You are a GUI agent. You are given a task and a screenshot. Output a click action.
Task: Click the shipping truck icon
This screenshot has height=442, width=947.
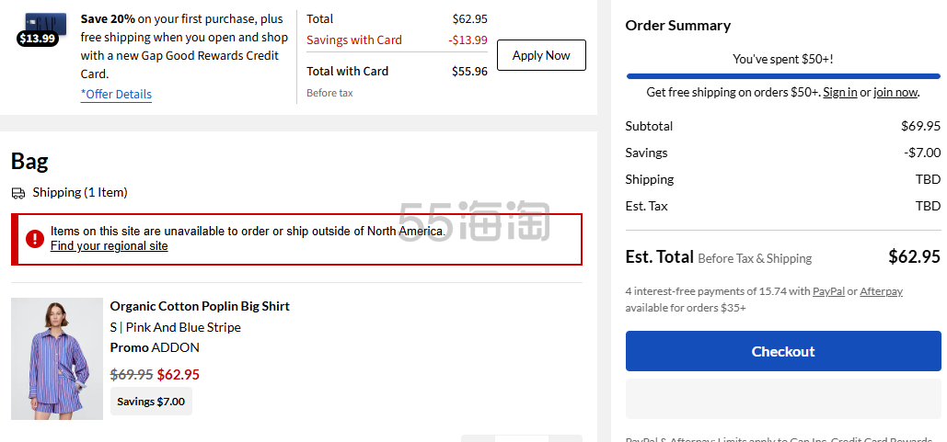tap(18, 194)
